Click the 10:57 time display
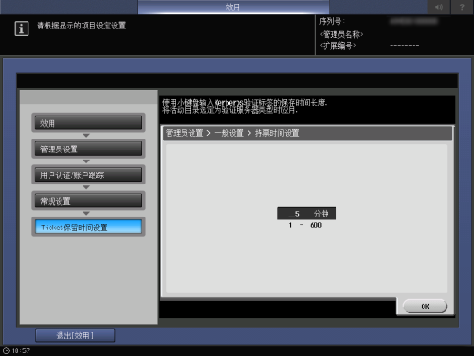Screen dimensions: 474x356 pos(21,350)
